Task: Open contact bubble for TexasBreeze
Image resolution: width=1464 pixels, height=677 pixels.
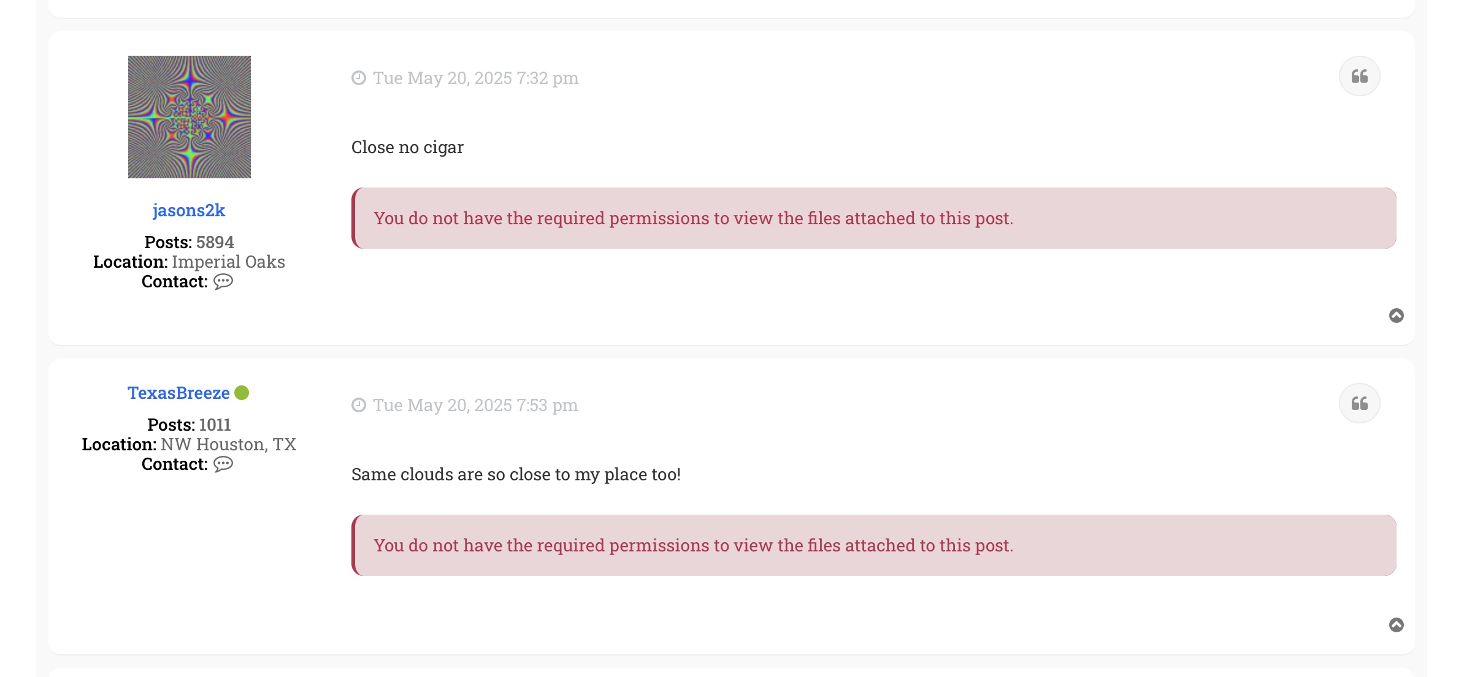Action: click(x=223, y=464)
